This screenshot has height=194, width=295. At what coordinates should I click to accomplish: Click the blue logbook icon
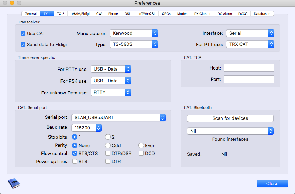click(x=14, y=183)
